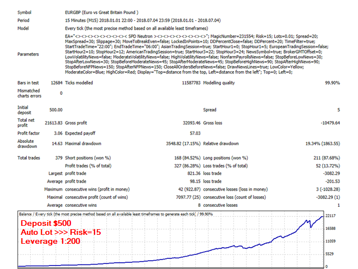
Task: Click the Profit factor value 3.06
Action: (58, 133)
